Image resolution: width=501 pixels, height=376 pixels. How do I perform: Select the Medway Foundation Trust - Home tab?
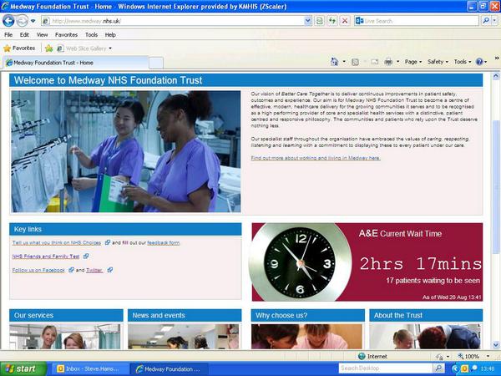pyautogui.click(x=76, y=63)
